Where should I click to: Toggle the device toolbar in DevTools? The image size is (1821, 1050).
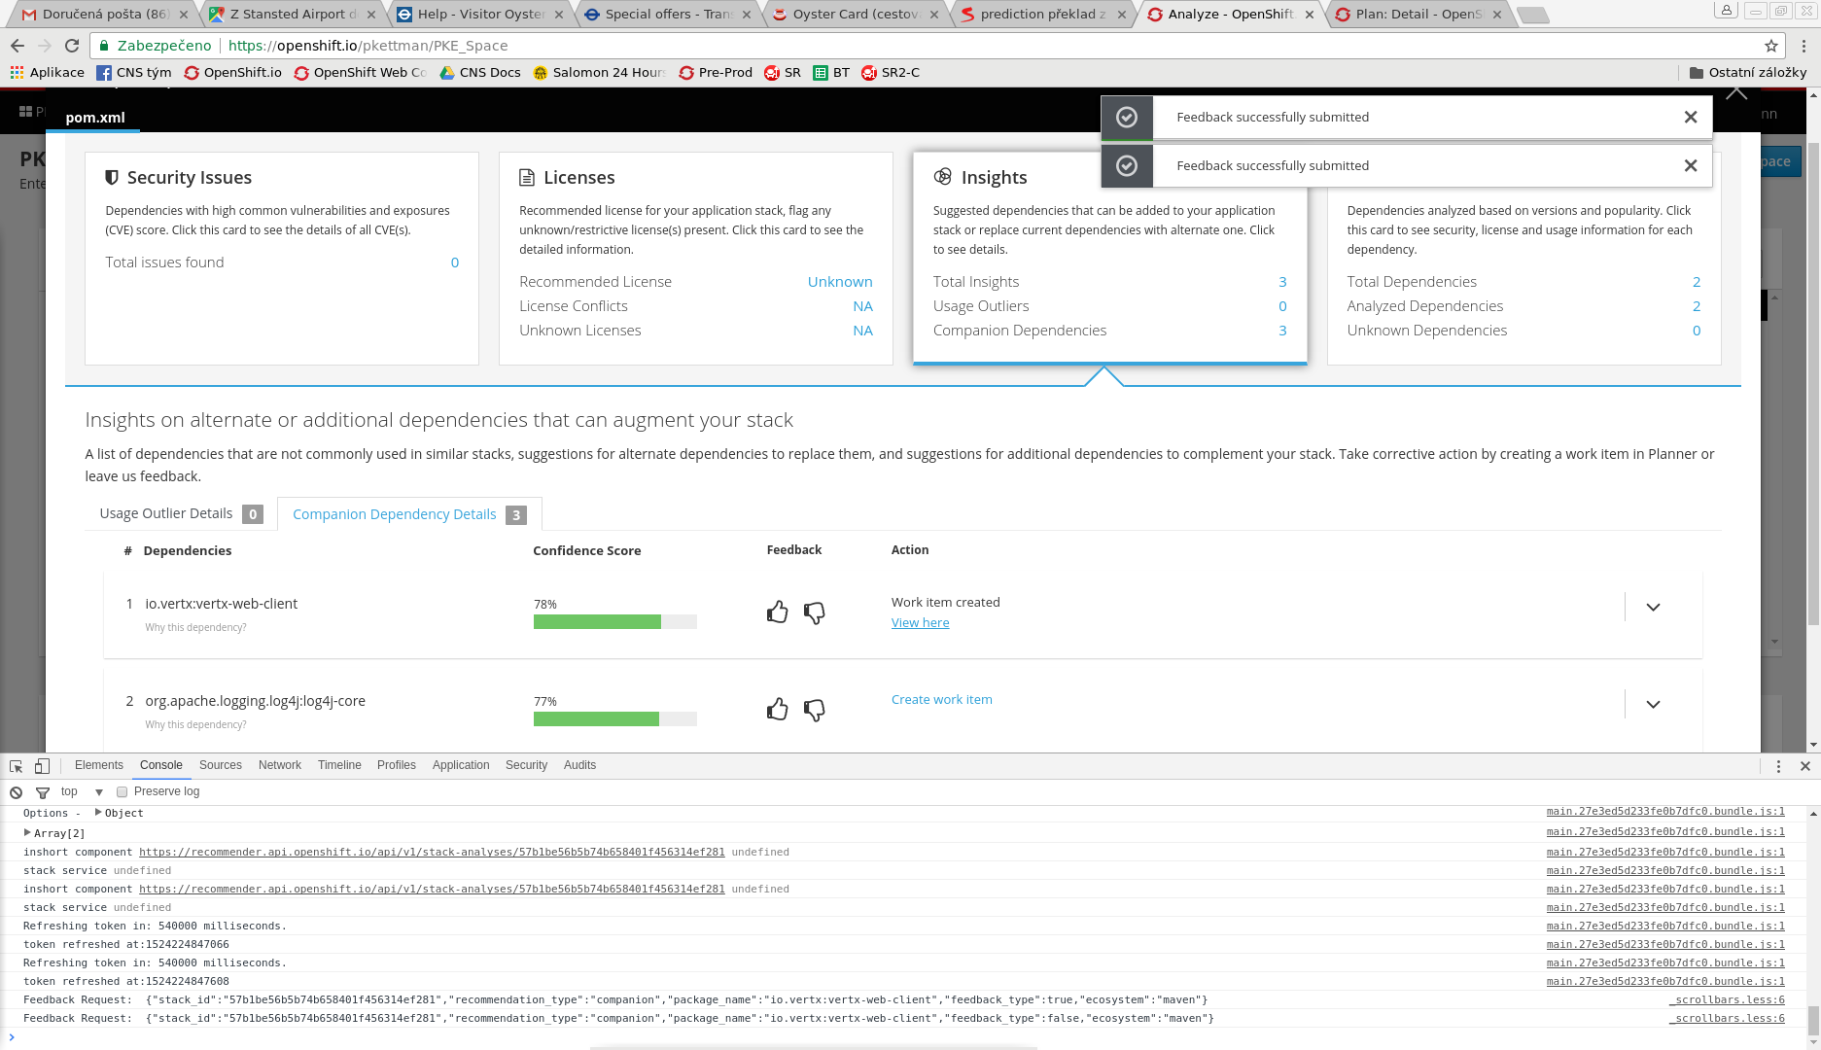tap(41, 766)
